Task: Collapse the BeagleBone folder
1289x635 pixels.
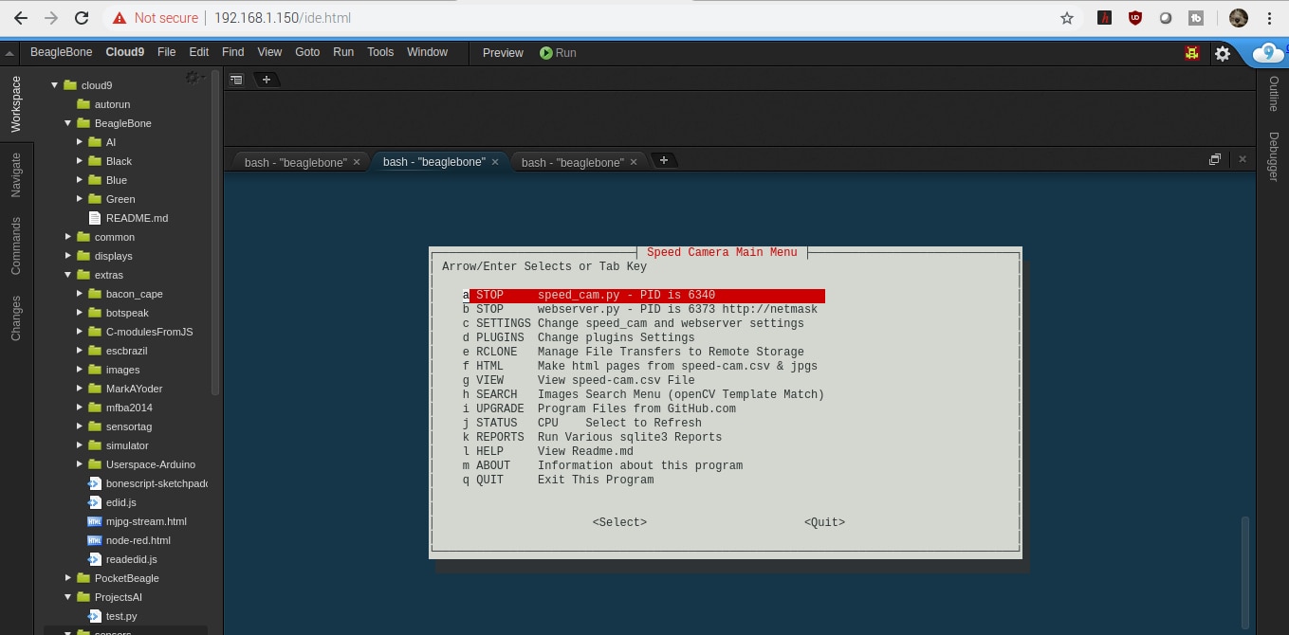Action: tap(68, 123)
